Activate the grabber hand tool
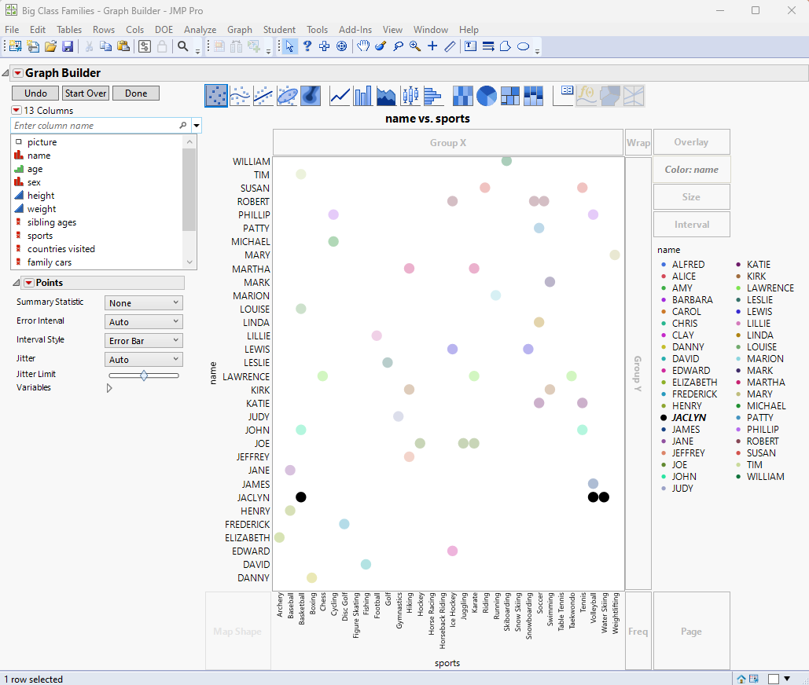Screen dimensions: 809x685 [x=363, y=46]
